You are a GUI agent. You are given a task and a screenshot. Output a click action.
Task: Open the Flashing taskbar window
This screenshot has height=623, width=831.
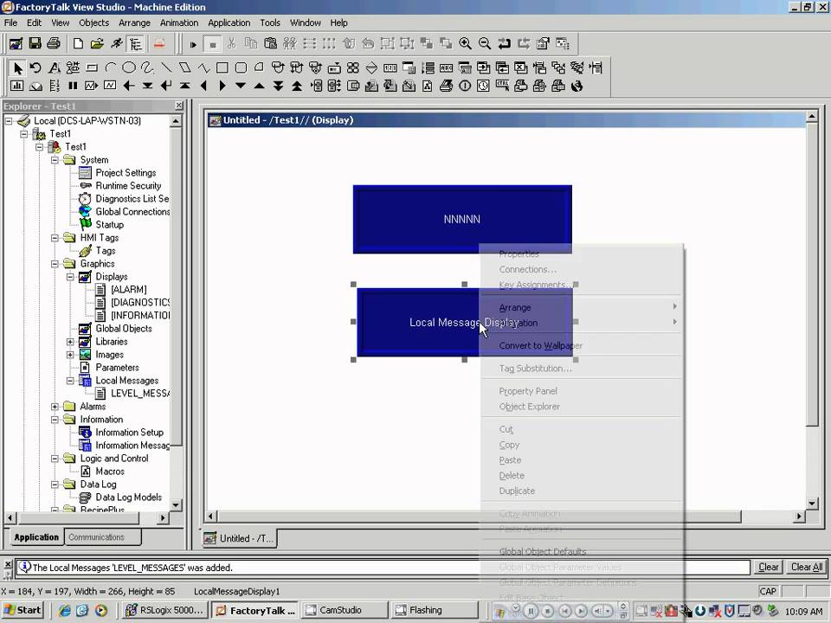click(435, 610)
